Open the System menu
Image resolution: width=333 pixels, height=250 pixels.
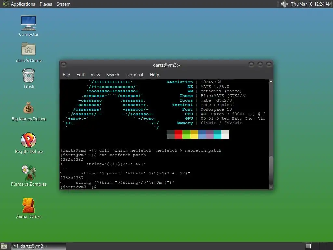63,4
